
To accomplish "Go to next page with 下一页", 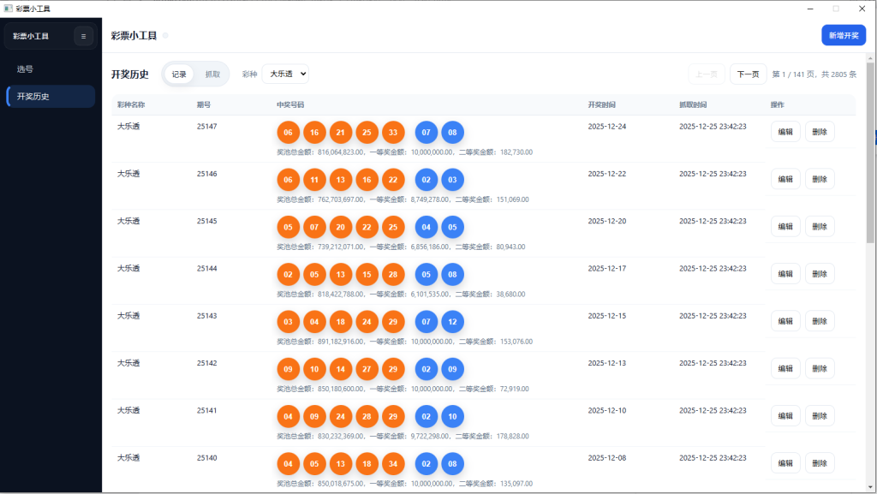I will tap(748, 74).
